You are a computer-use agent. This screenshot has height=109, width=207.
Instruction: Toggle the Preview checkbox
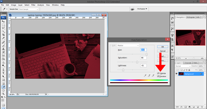click(x=158, y=76)
